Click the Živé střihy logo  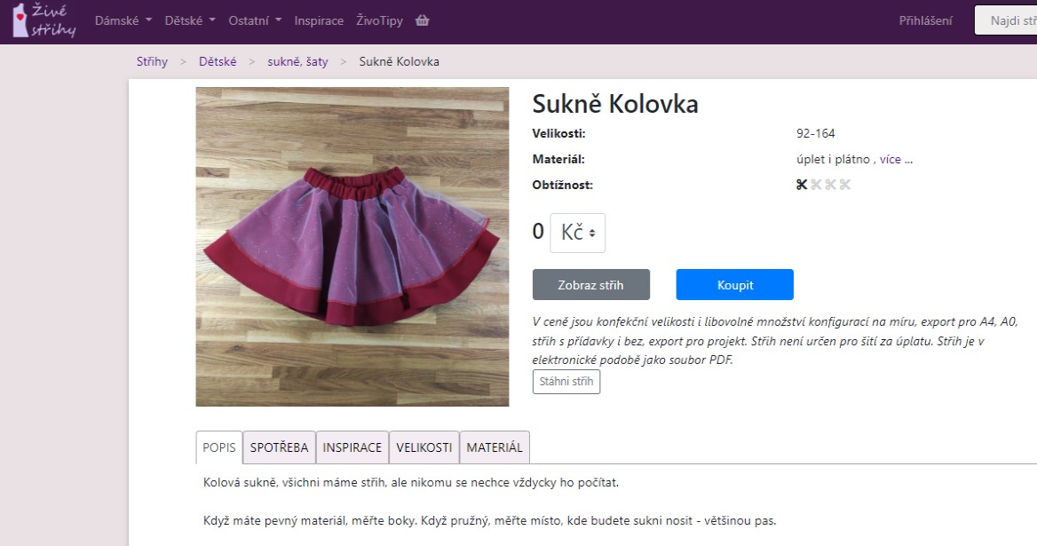pyautogui.click(x=44, y=20)
